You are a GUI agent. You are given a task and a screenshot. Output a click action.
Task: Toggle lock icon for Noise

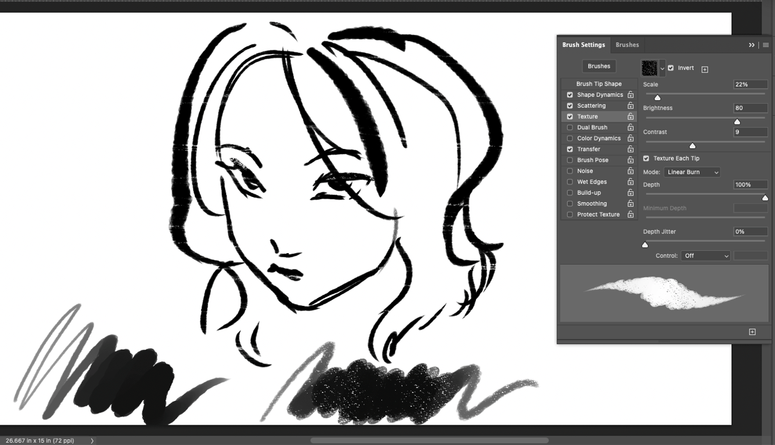[630, 171]
